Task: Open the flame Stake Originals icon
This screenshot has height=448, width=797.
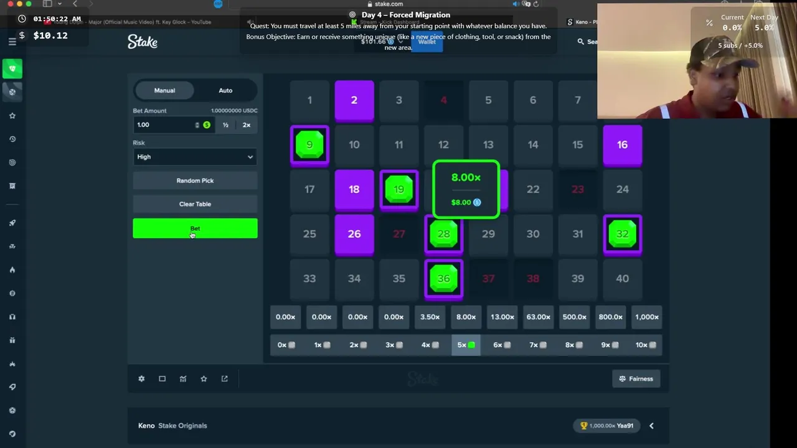Action: pyautogui.click(x=12, y=270)
